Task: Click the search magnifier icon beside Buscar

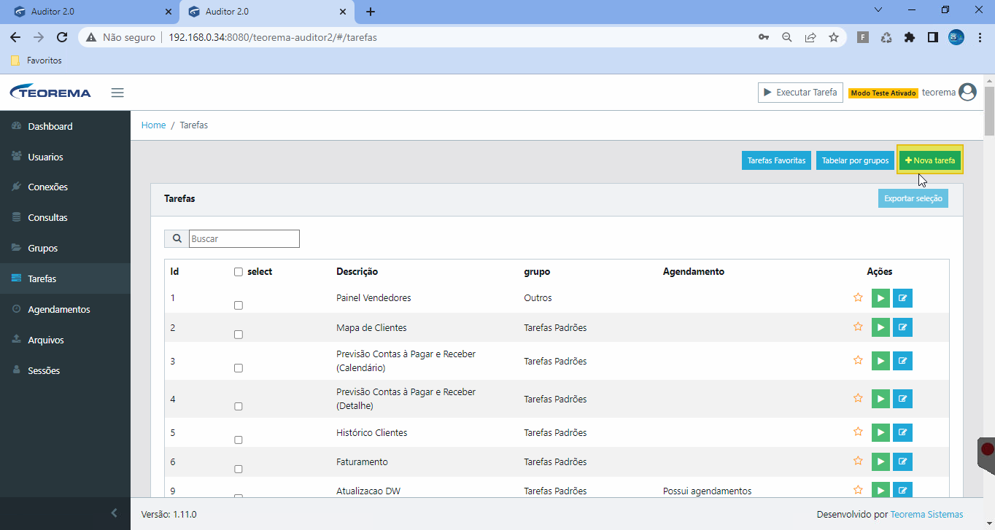Action: point(177,238)
